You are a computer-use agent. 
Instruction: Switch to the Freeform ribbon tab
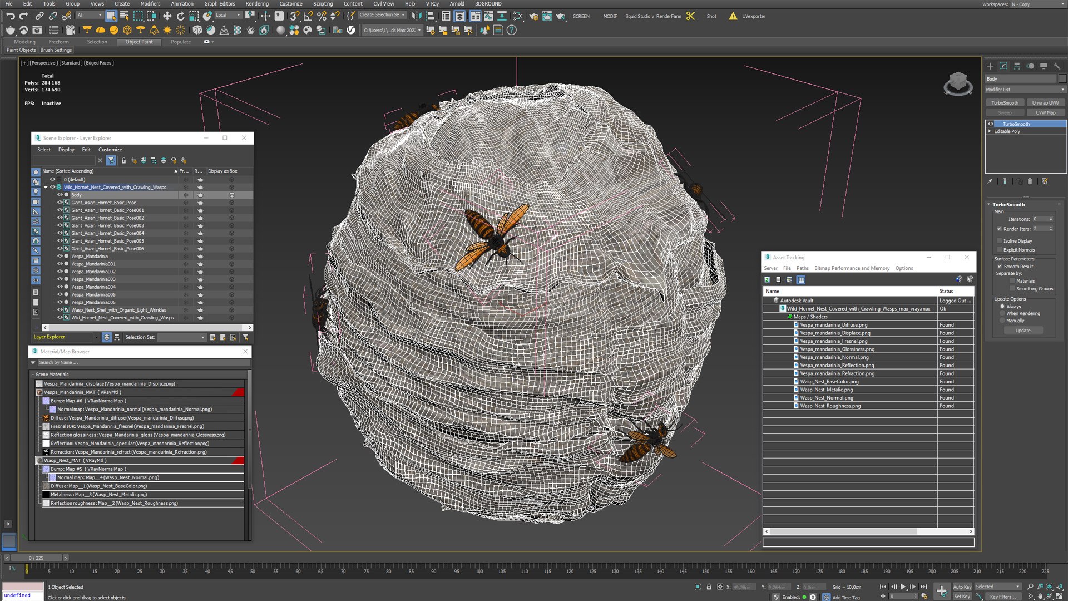[x=58, y=42]
